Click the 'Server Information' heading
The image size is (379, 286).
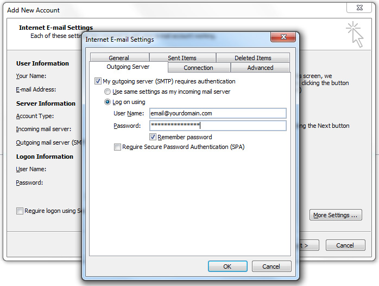tap(46, 103)
